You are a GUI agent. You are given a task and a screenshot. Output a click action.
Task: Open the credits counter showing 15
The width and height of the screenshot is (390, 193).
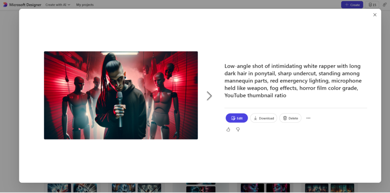[372, 5]
